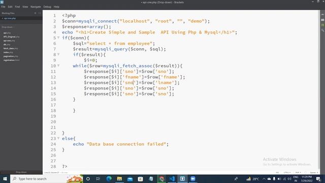Launch Microsoft Edge from taskbar
Image resolution: width=325 pixels, height=183 pixels.
pos(109,178)
